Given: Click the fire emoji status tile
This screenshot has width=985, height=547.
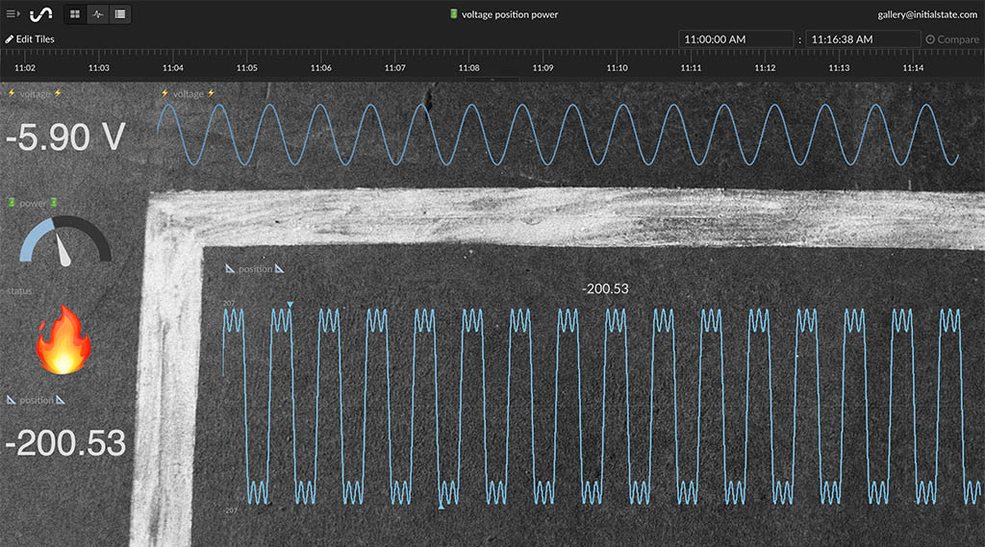Looking at the screenshot, I should point(63,339).
